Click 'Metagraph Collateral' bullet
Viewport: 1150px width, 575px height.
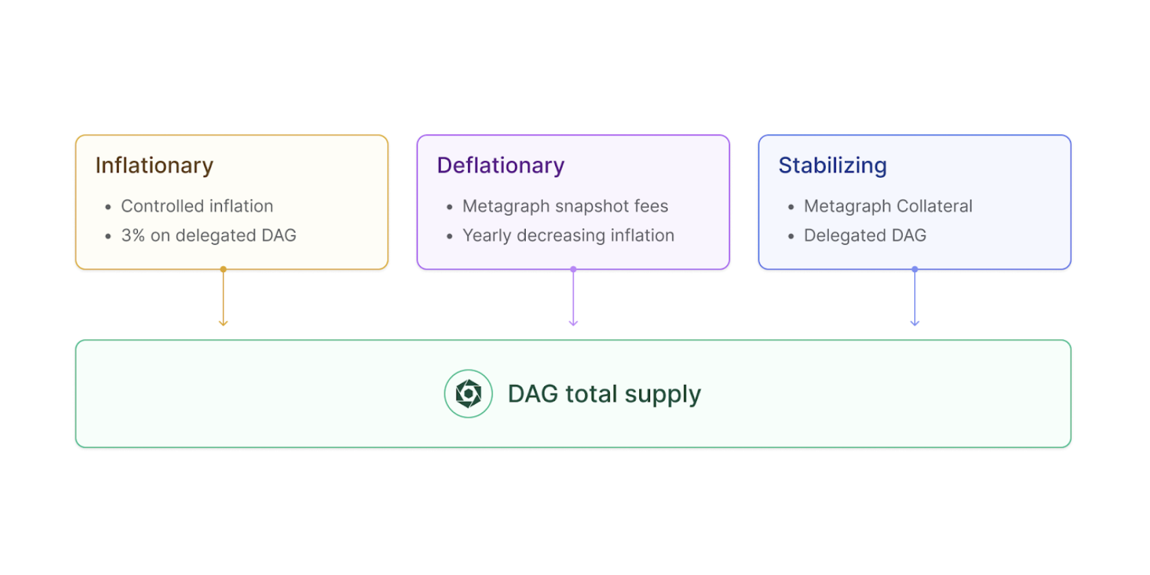pyautogui.click(x=888, y=206)
